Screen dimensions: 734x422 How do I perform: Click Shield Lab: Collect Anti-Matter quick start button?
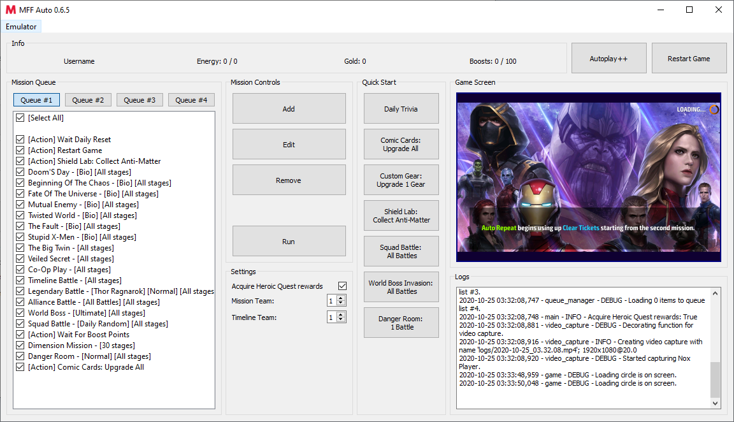tap(401, 215)
